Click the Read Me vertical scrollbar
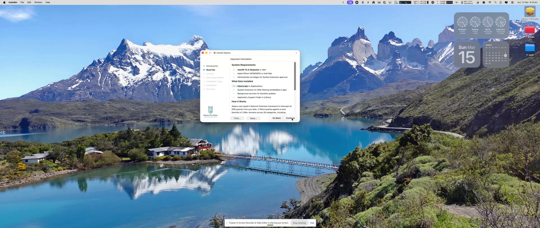This screenshot has height=228, width=540. tap(295, 76)
